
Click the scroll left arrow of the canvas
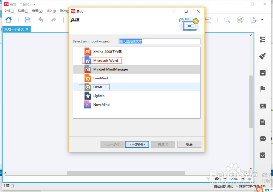tap(5, 173)
